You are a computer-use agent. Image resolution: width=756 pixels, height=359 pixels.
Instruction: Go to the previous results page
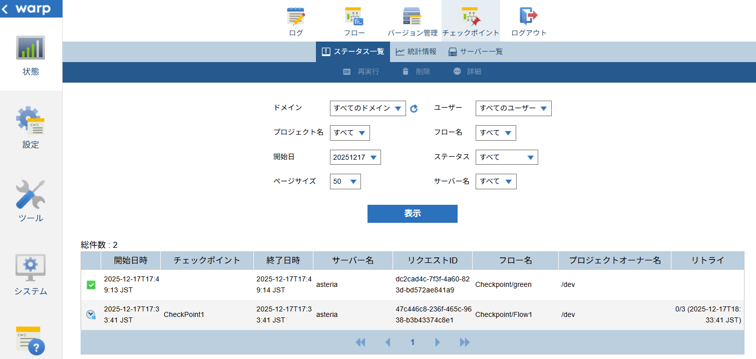point(388,342)
